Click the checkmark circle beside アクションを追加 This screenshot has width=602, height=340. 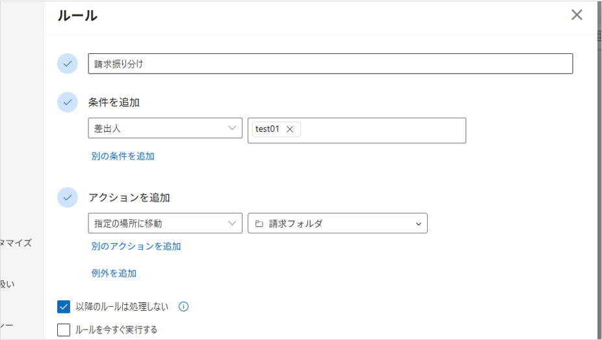tap(68, 197)
